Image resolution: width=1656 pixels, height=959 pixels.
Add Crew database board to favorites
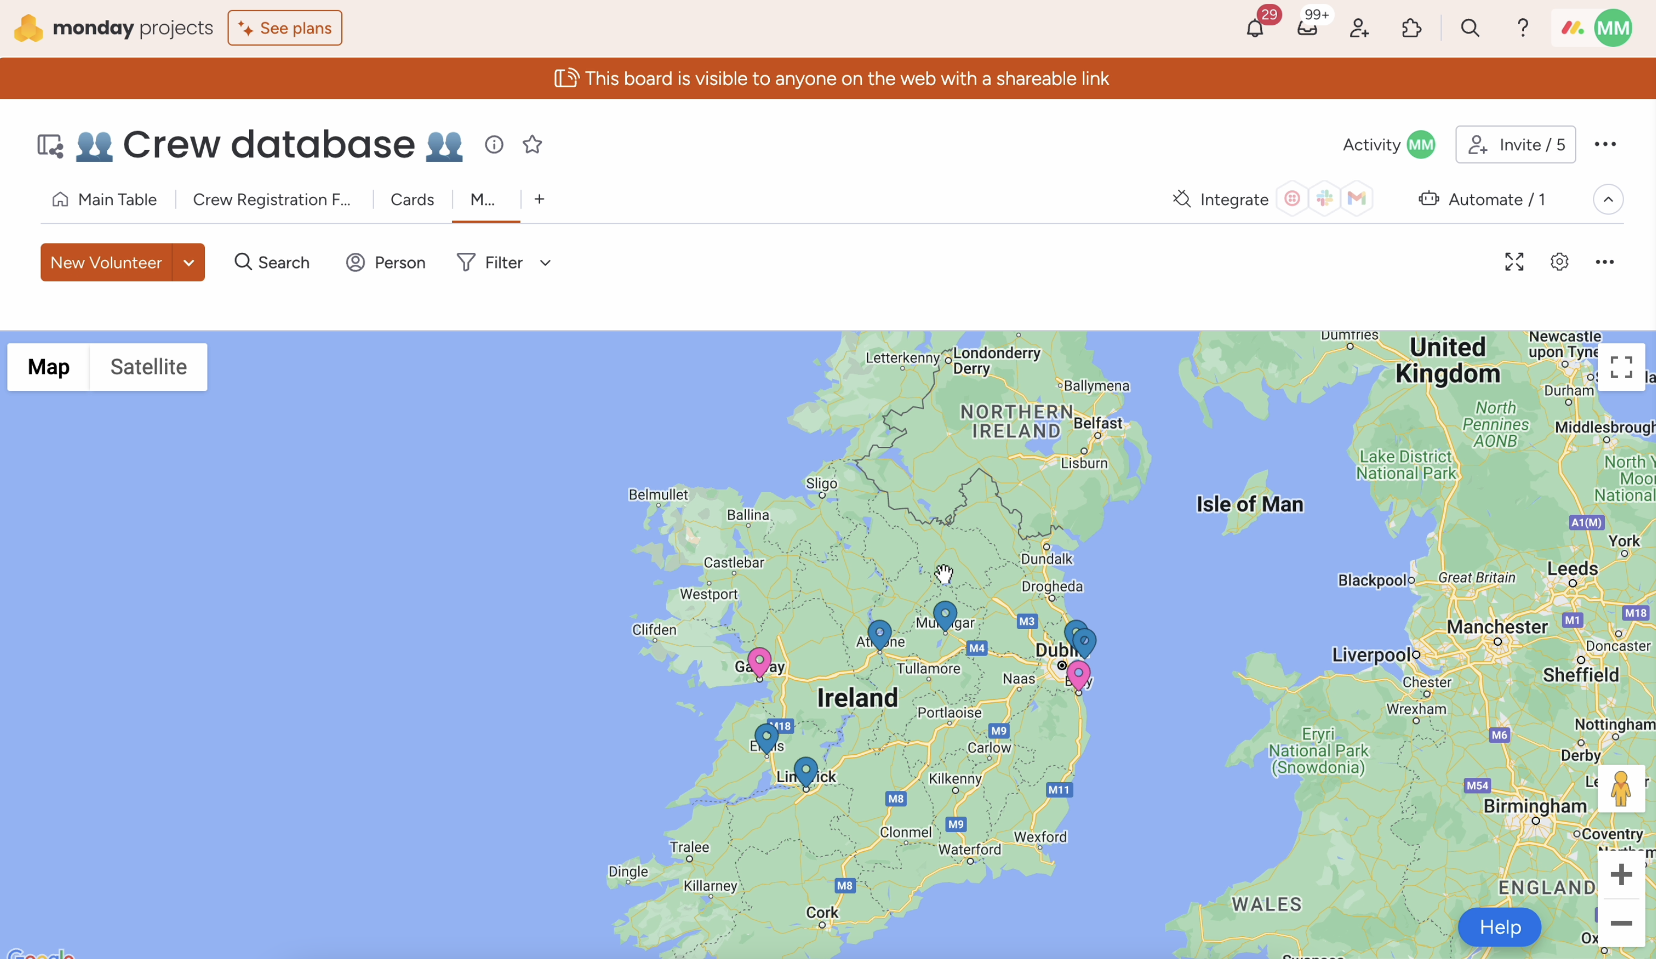(x=532, y=144)
